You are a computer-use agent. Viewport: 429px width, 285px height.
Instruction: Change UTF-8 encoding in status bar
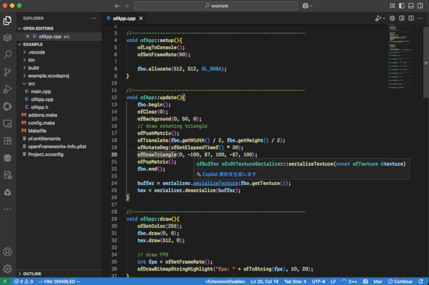pos(319,281)
